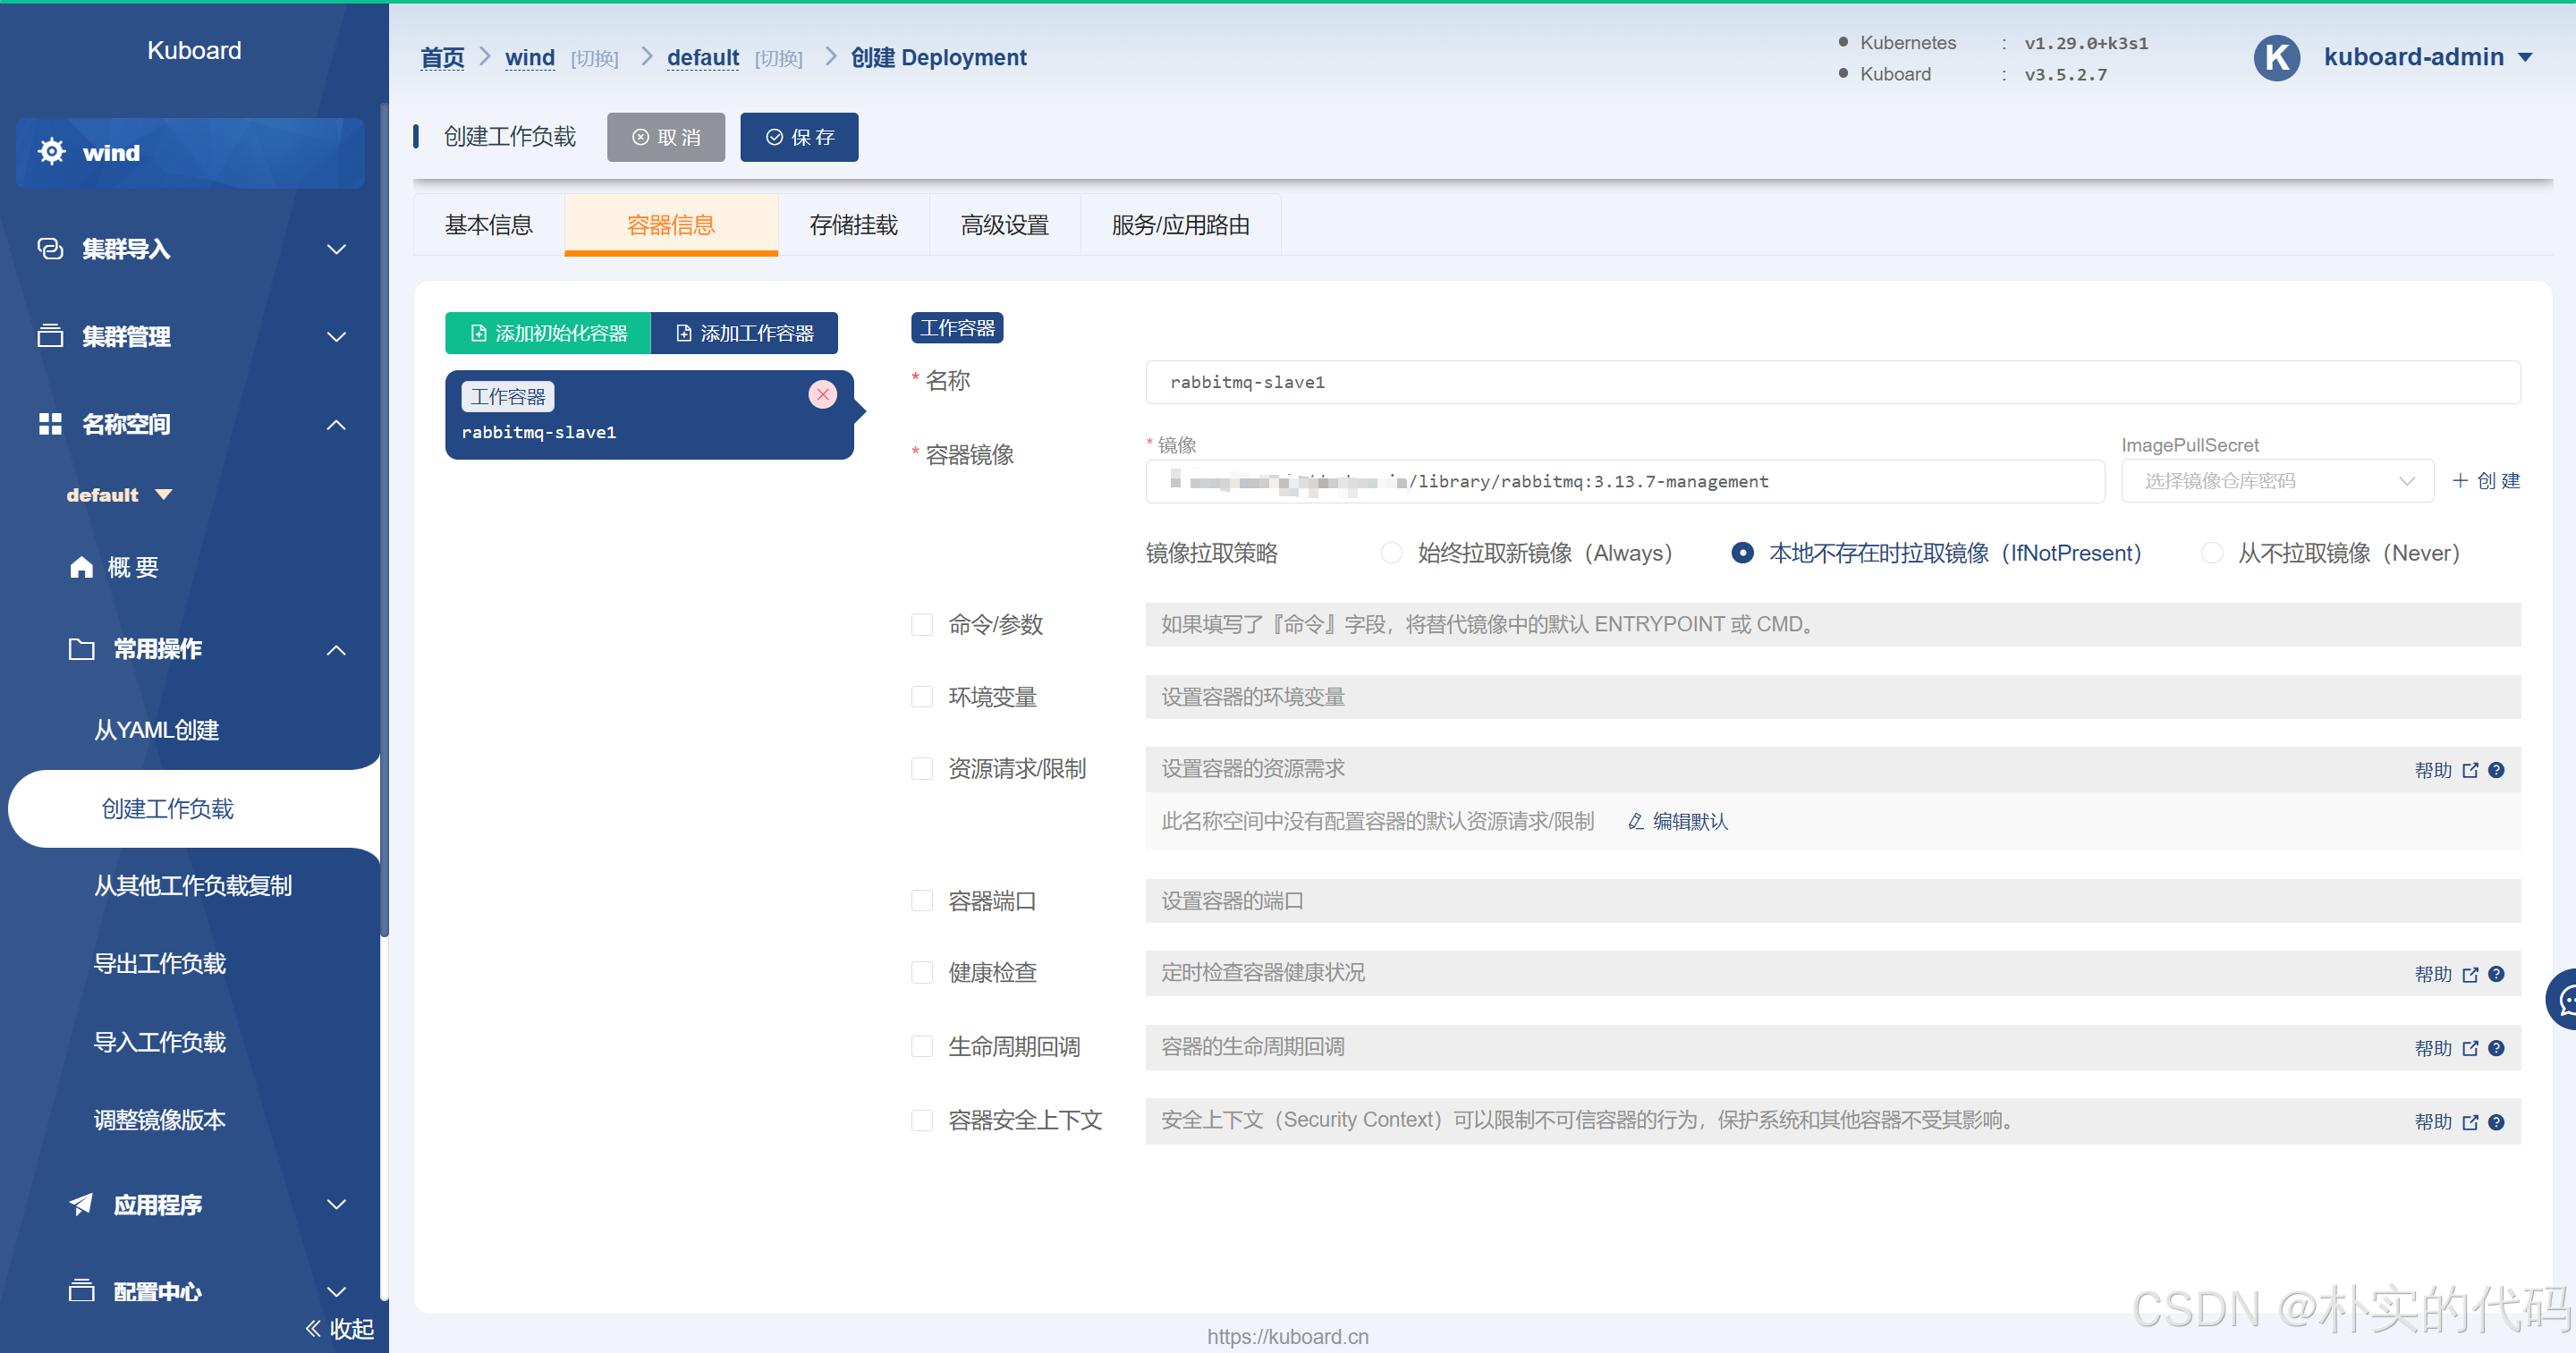Image resolution: width=2576 pixels, height=1353 pixels.
Task: Click the edit default pencil icon
Action: [1636, 821]
